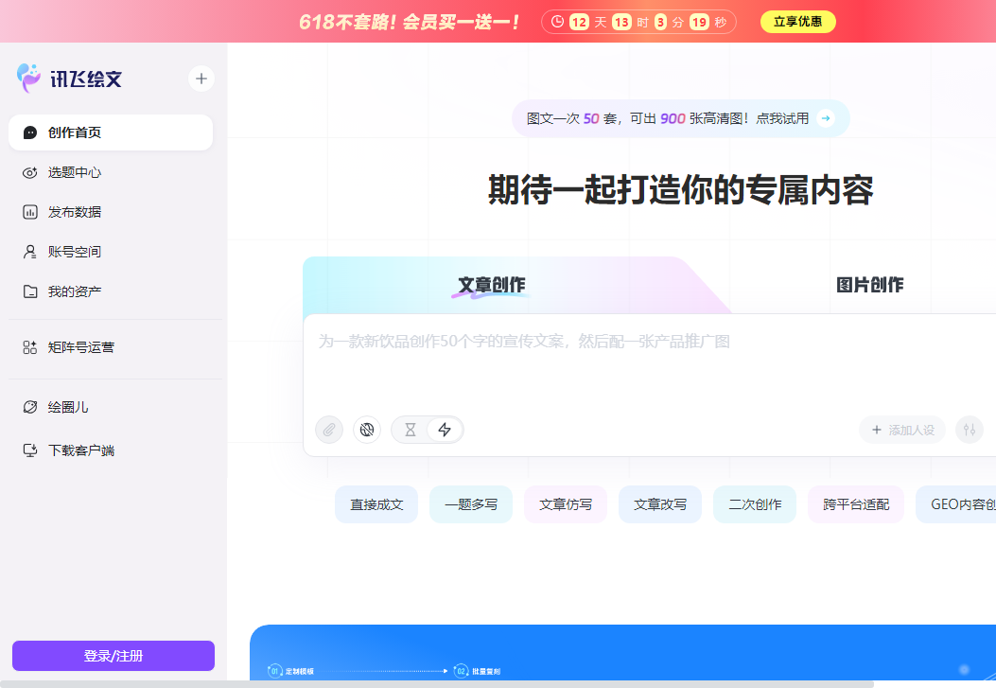Click the 登录/注册 button
This screenshot has height=688, width=996.
(x=114, y=656)
